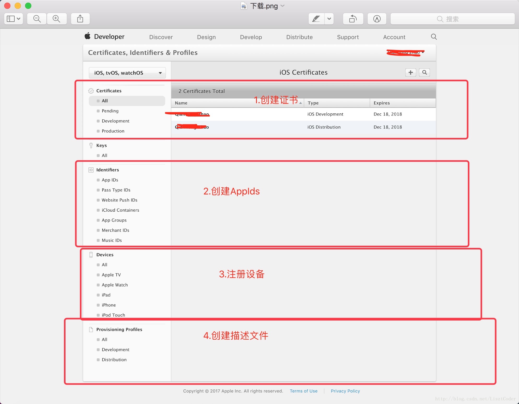Open the 下载.png title dropdown chevron
519x404 pixels.
pos(282,6)
